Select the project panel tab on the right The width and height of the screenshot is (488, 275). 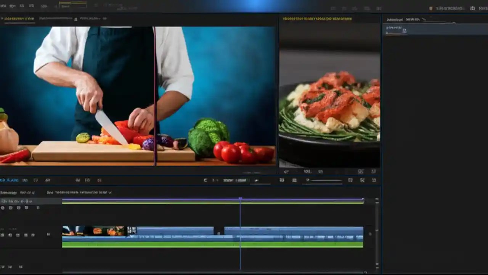coord(395,18)
